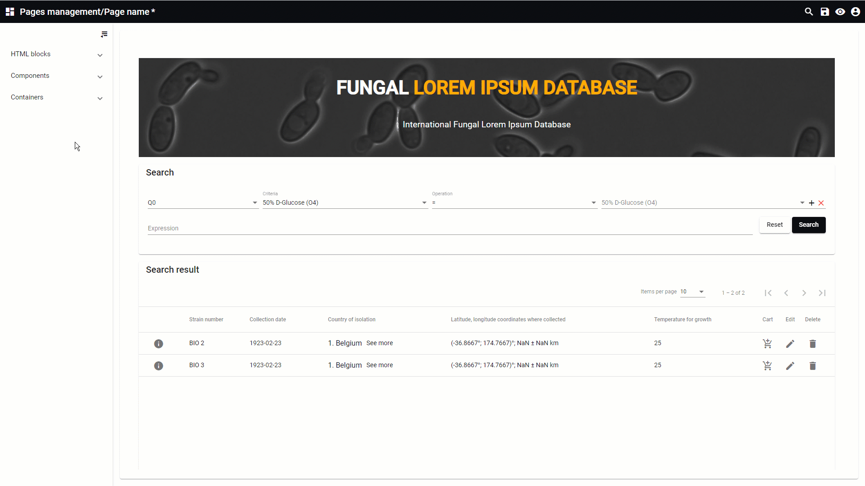Open the user account icon
The width and height of the screenshot is (865, 486).
point(855,12)
